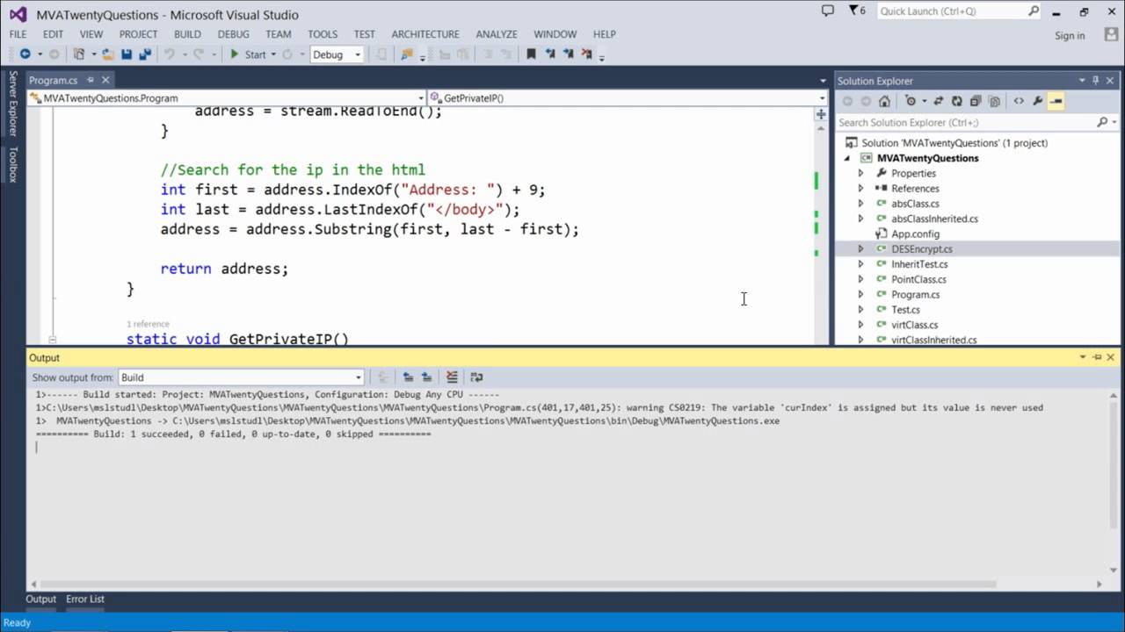This screenshot has height=632, width=1125.
Task: Switch to the Output bottom tab
Action: pos(40,599)
